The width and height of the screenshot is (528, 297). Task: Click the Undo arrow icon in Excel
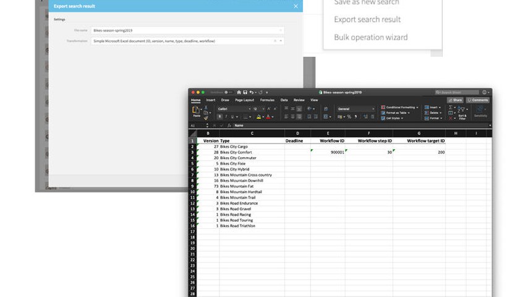click(x=251, y=92)
